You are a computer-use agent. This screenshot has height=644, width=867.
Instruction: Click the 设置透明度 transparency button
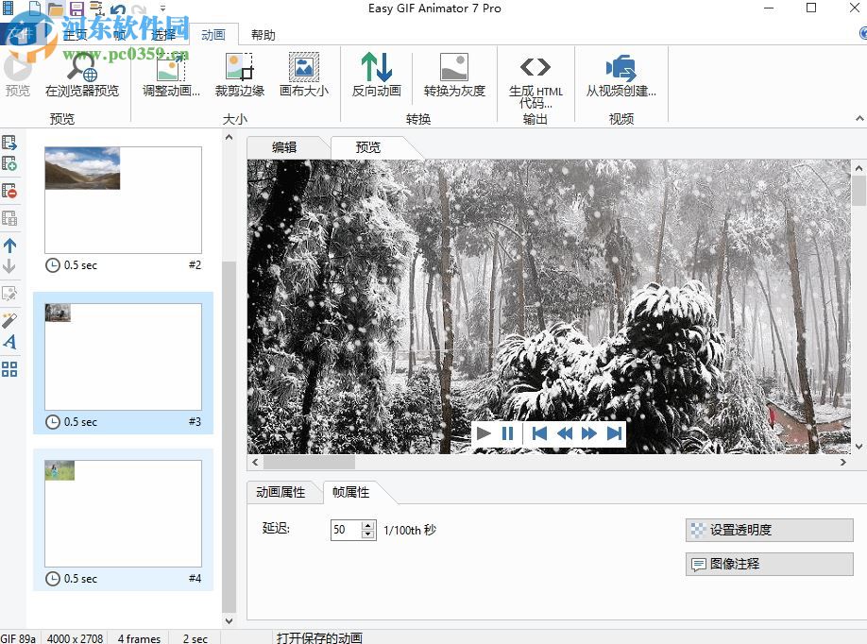pos(768,530)
